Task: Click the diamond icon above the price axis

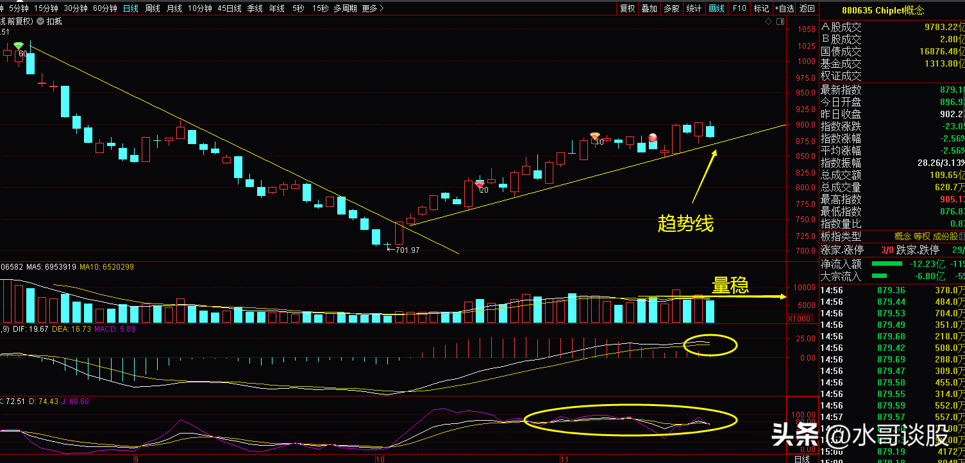Action: point(768,21)
